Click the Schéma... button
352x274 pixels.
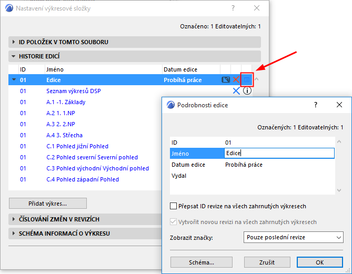[x=202, y=262]
